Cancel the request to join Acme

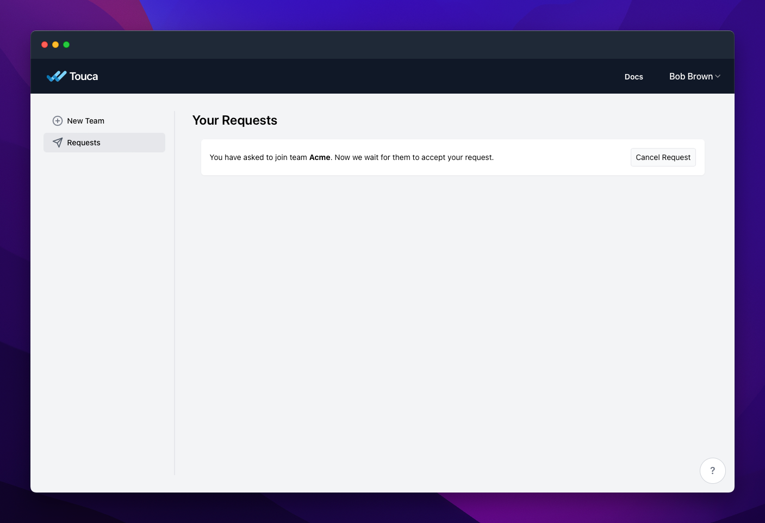(x=663, y=157)
